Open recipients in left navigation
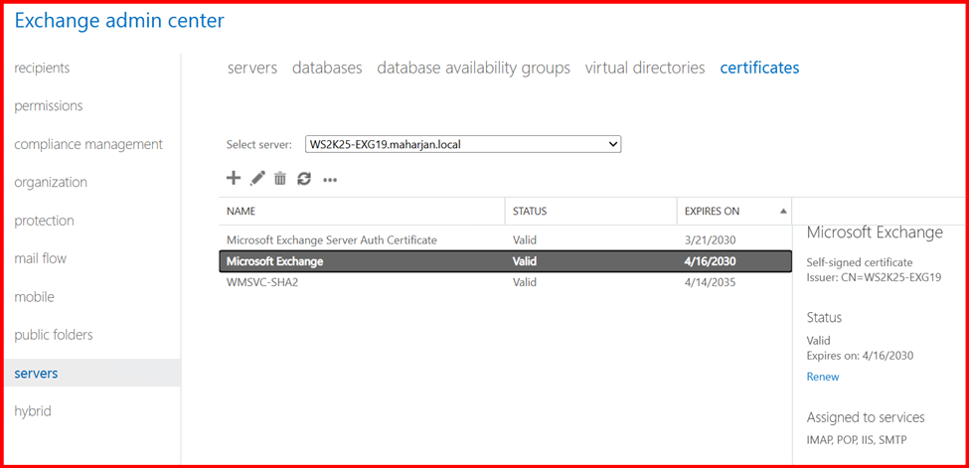The width and height of the screenshot is (969, 468). pyautogui.click(x=42, y=68)
